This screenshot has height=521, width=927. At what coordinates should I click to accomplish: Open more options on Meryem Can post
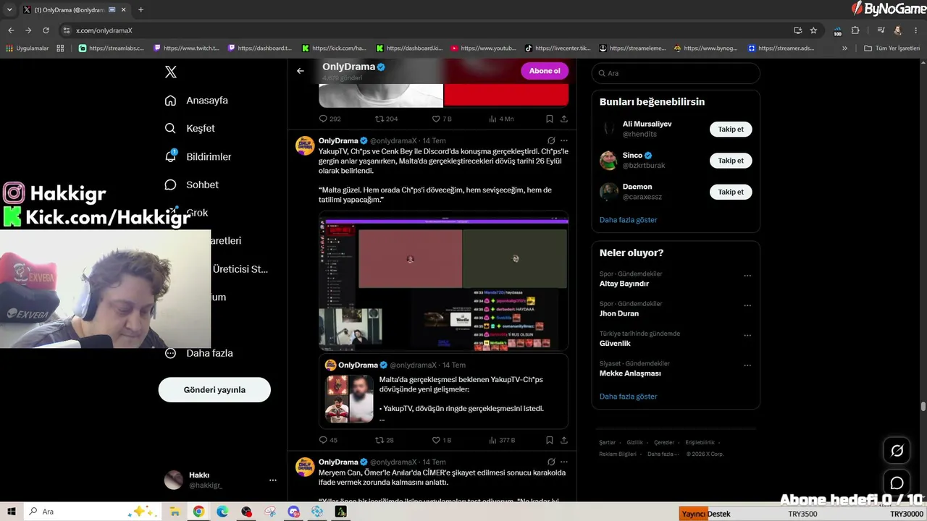(564, 462)
